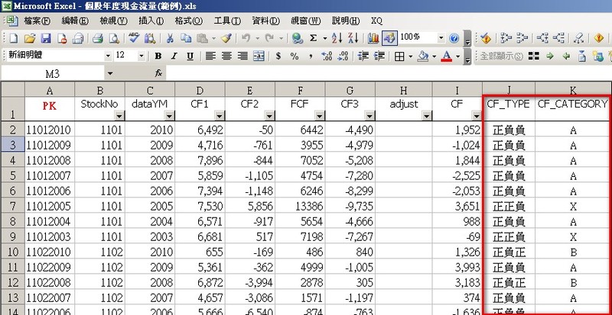Expand the Name Box dropdown
This screenshot has height=315, width=612.
pyautogui.click(x=110, y=73)
